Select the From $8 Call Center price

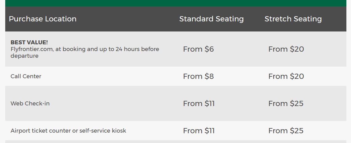tap(198, 76)
